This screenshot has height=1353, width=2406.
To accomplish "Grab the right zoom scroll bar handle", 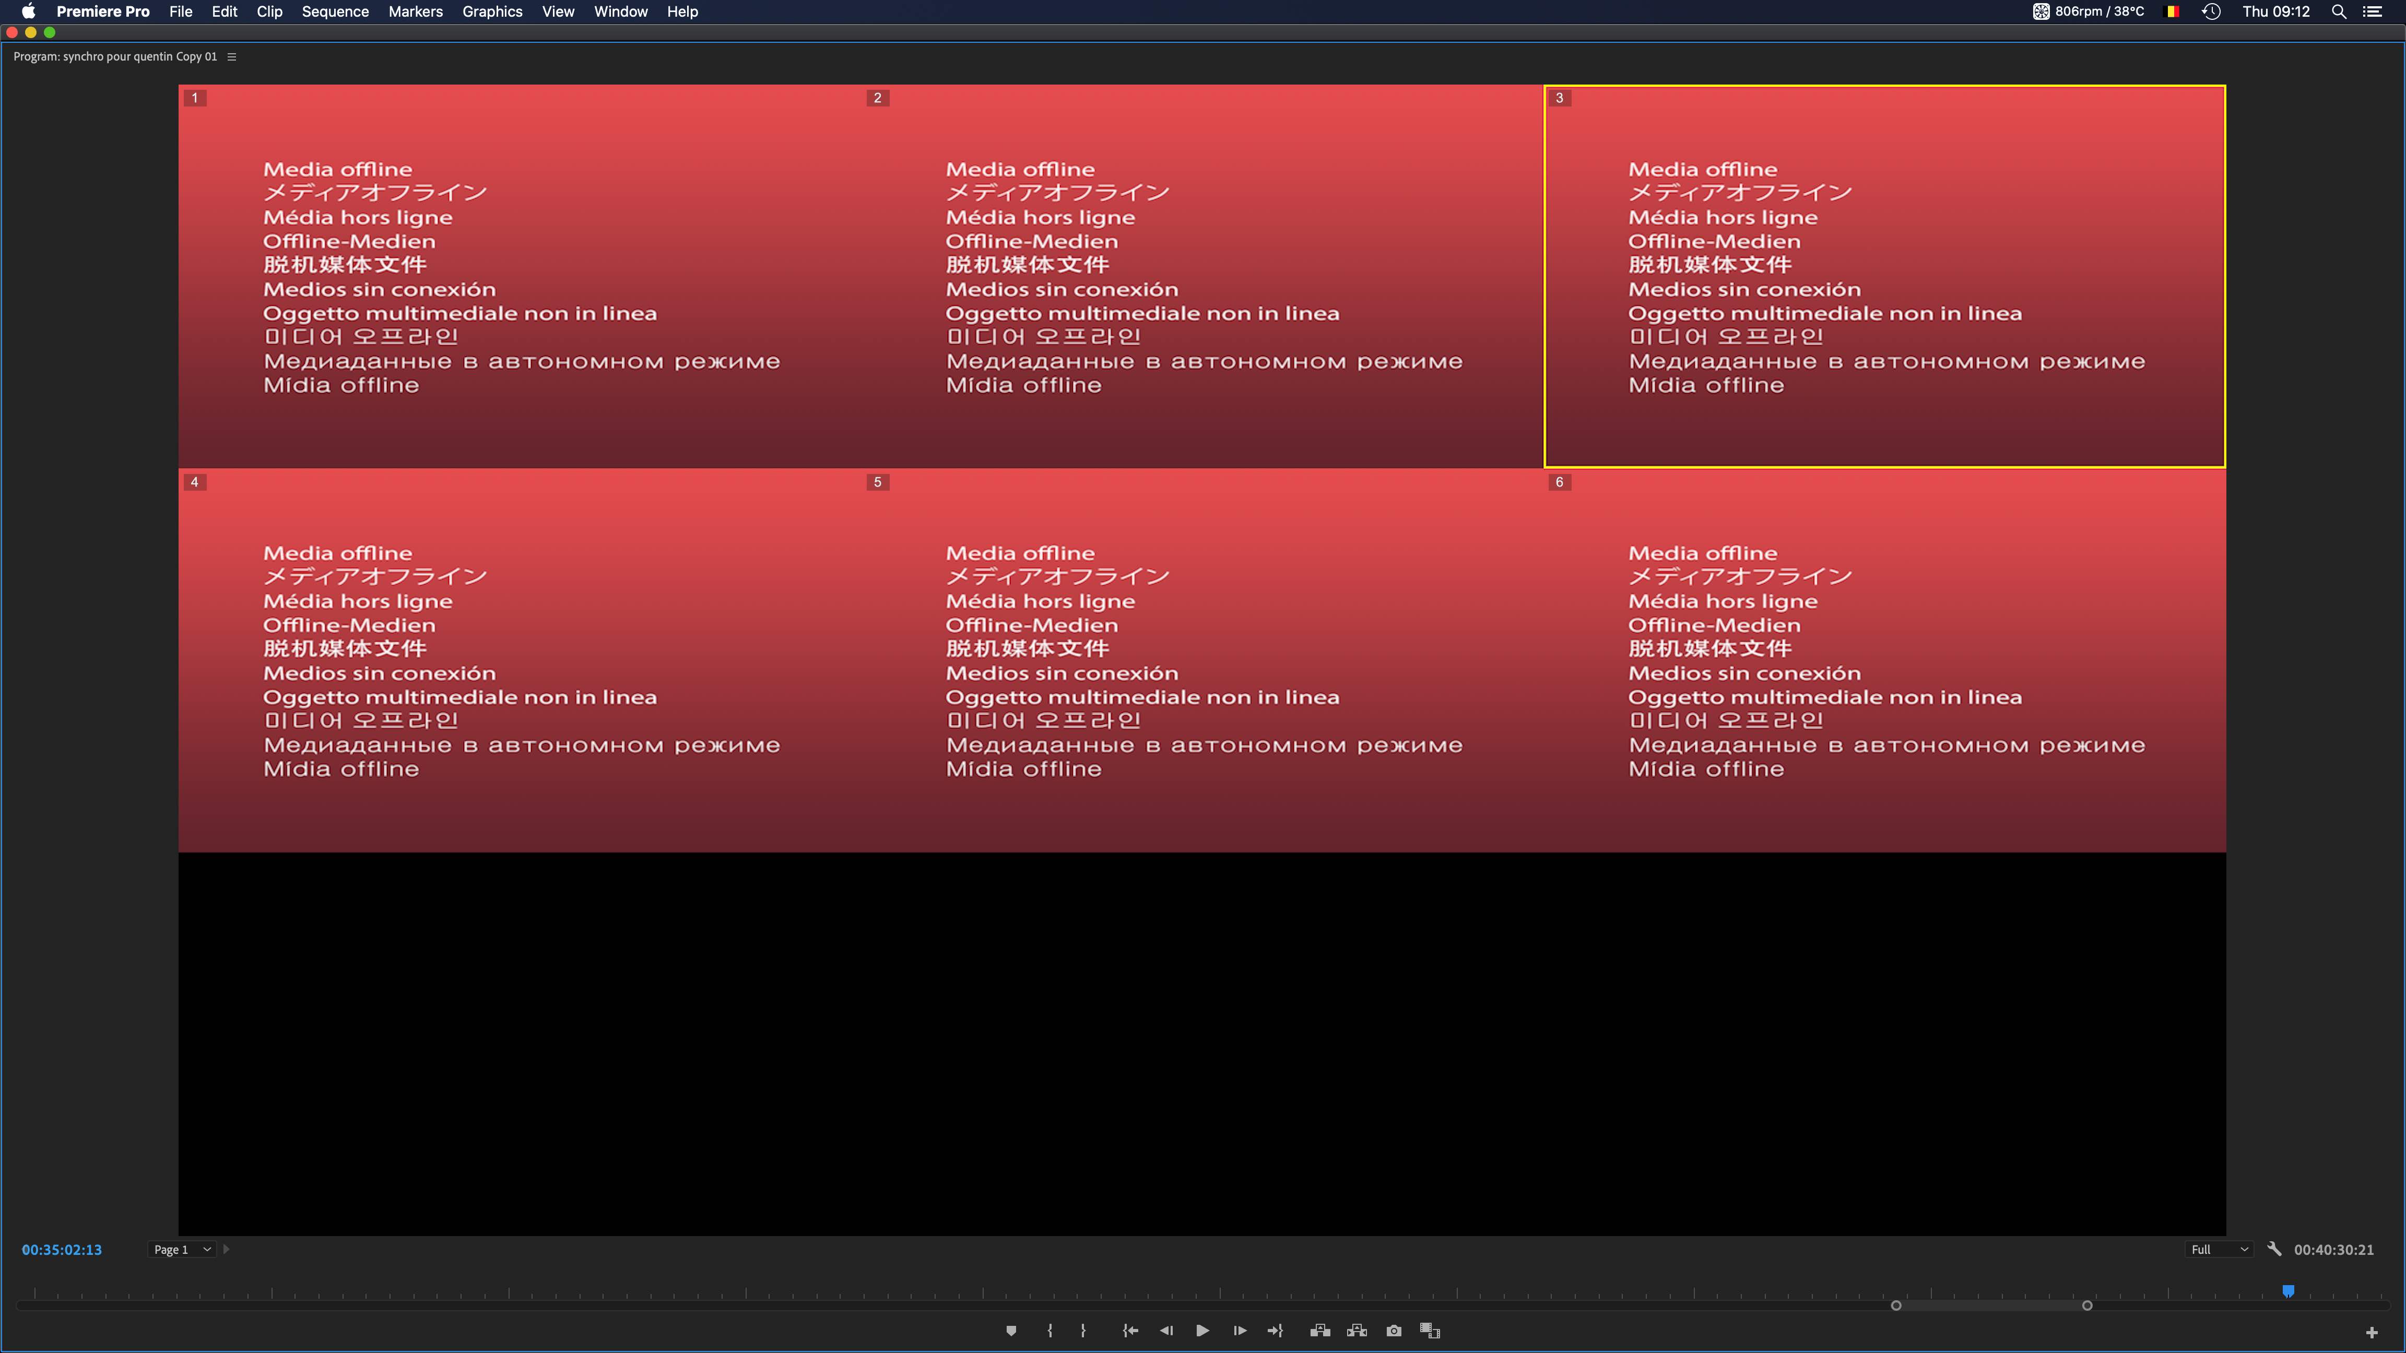I will (x=2086, y=1305).
